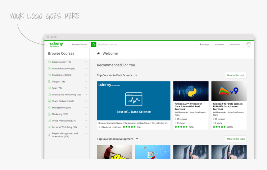Screen dimensions: 267x170
Task: Expand the Data Science sidebar chevron
Action: [86, 62]
